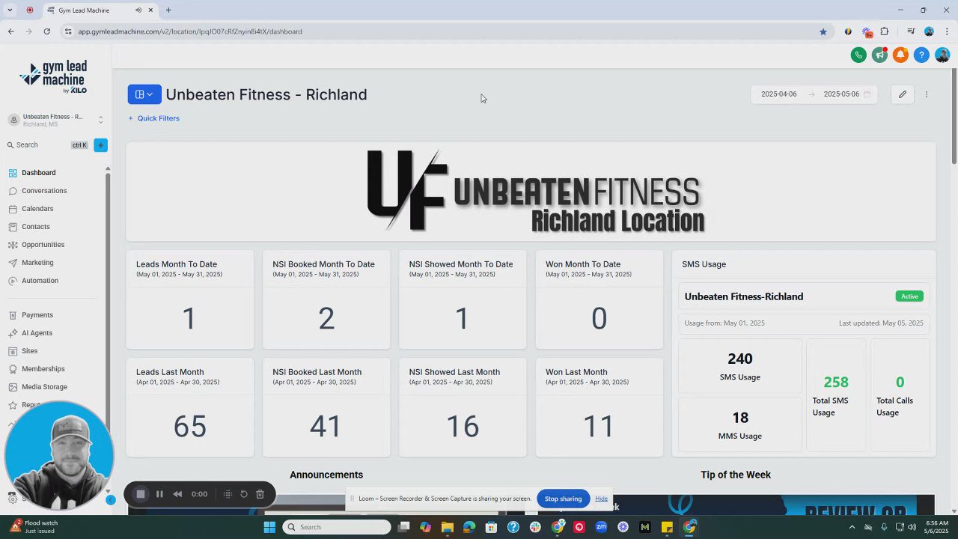
Task: Expand the location switcher Unbeaten Fitness
Action: coord(56,120)
